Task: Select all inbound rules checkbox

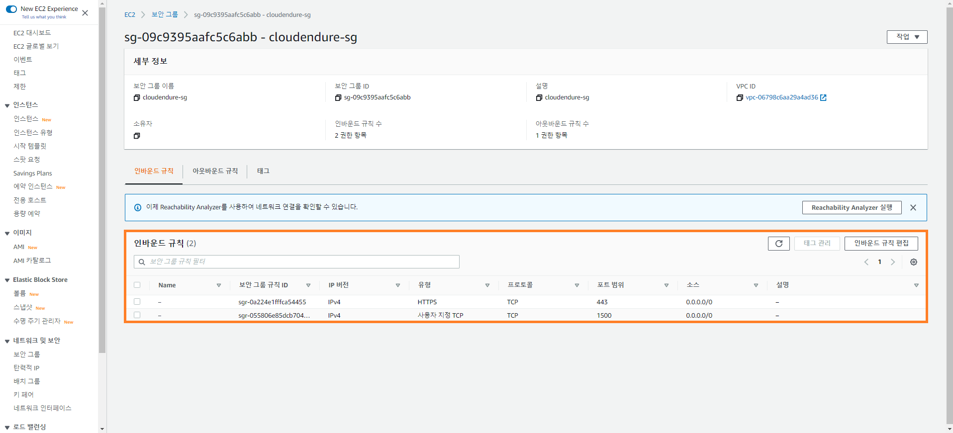Action: (137, 285)
